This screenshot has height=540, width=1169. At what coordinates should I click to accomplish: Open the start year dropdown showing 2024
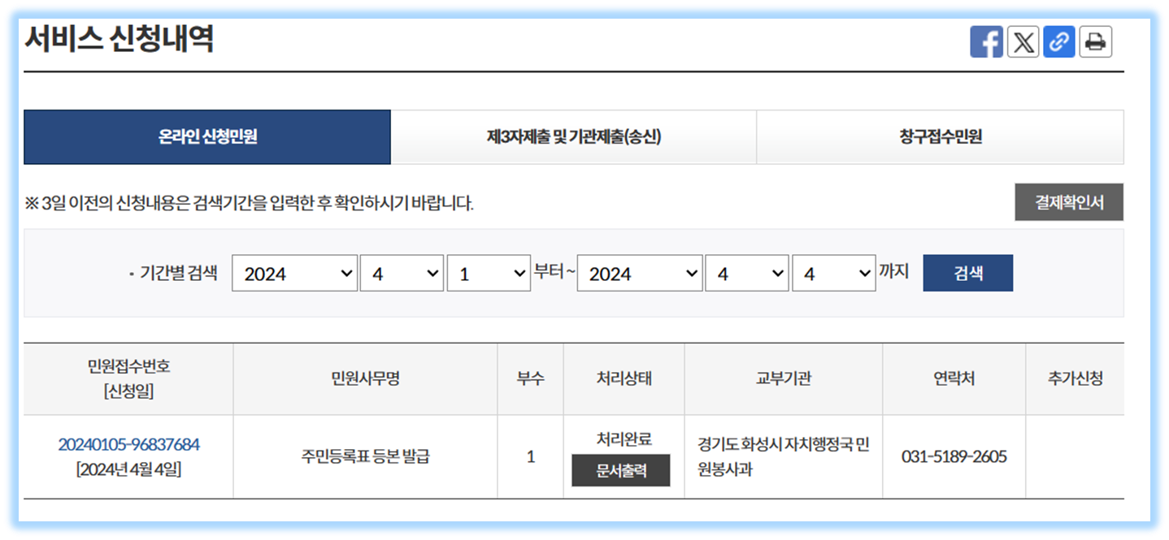point(294,273)
